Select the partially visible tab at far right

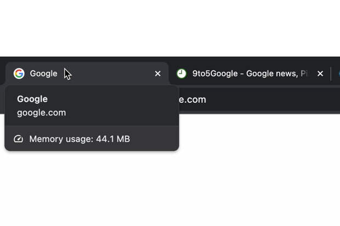337,73
